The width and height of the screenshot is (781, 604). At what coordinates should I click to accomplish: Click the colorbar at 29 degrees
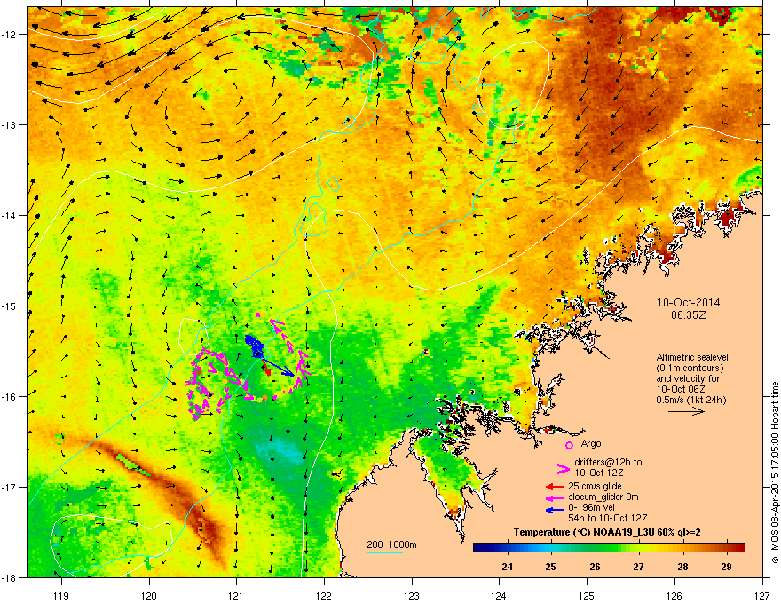point(727,548)
